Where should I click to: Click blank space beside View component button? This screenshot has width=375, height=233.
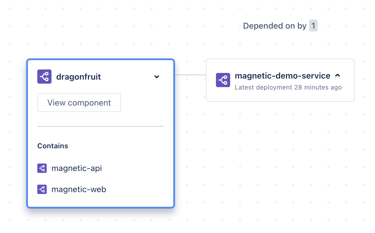142,103
